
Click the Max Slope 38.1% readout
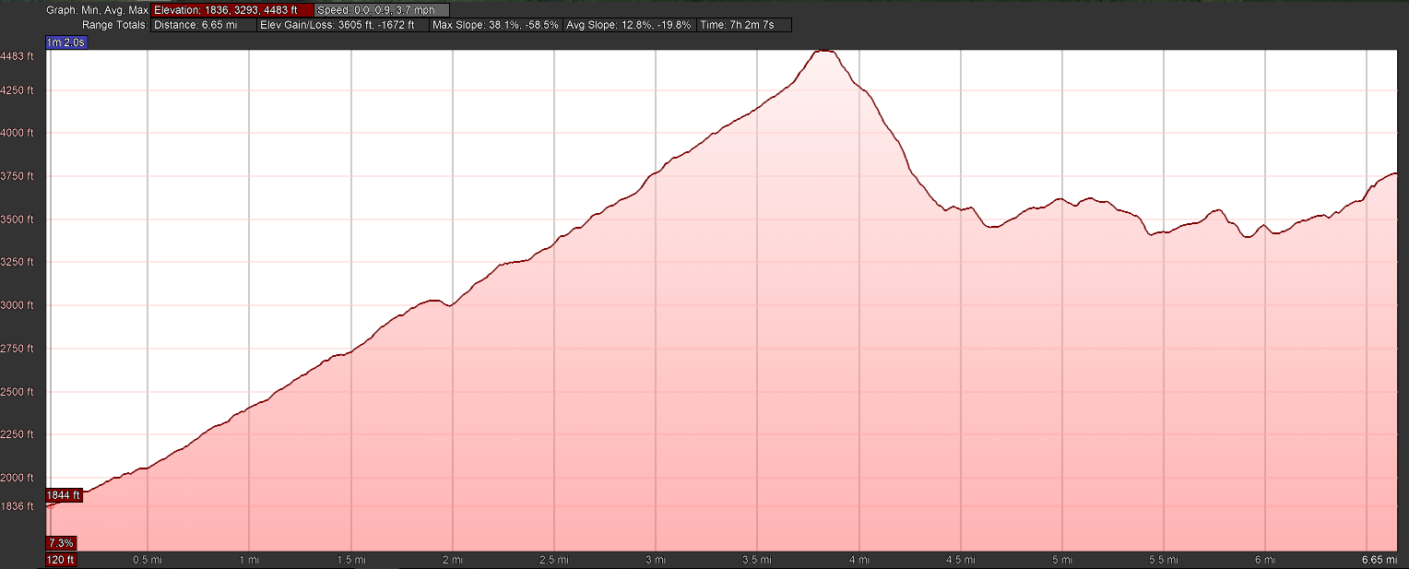tap(495, 25)
